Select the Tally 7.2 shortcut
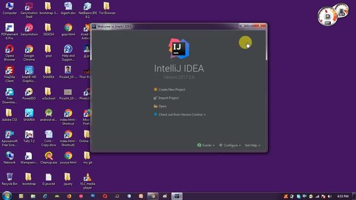This screenshot has height=200, width=356. pos(29,137)
